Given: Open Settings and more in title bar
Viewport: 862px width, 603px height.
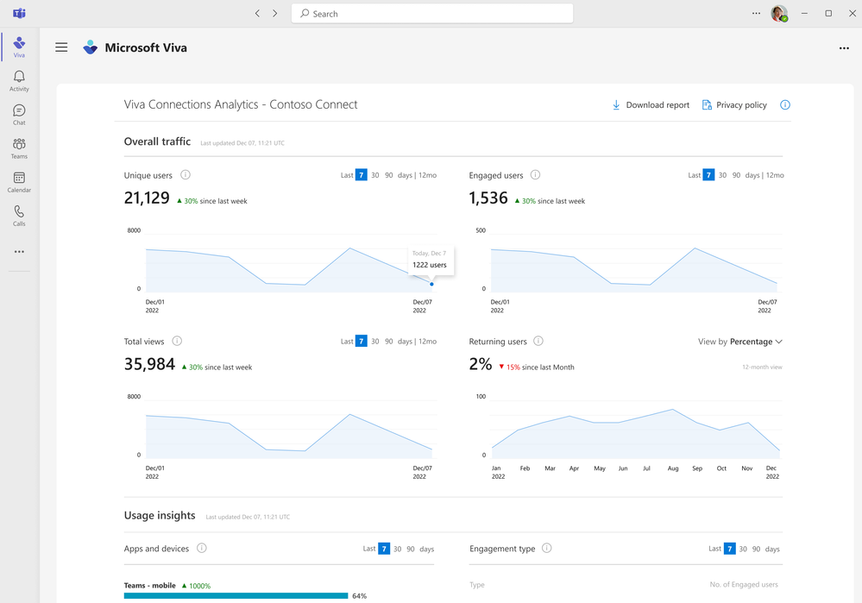Looking at the screenshot, I should 757,13.
